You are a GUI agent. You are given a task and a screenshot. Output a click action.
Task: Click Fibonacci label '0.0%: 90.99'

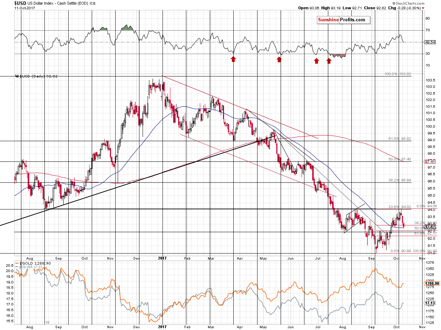coord(401,251)
